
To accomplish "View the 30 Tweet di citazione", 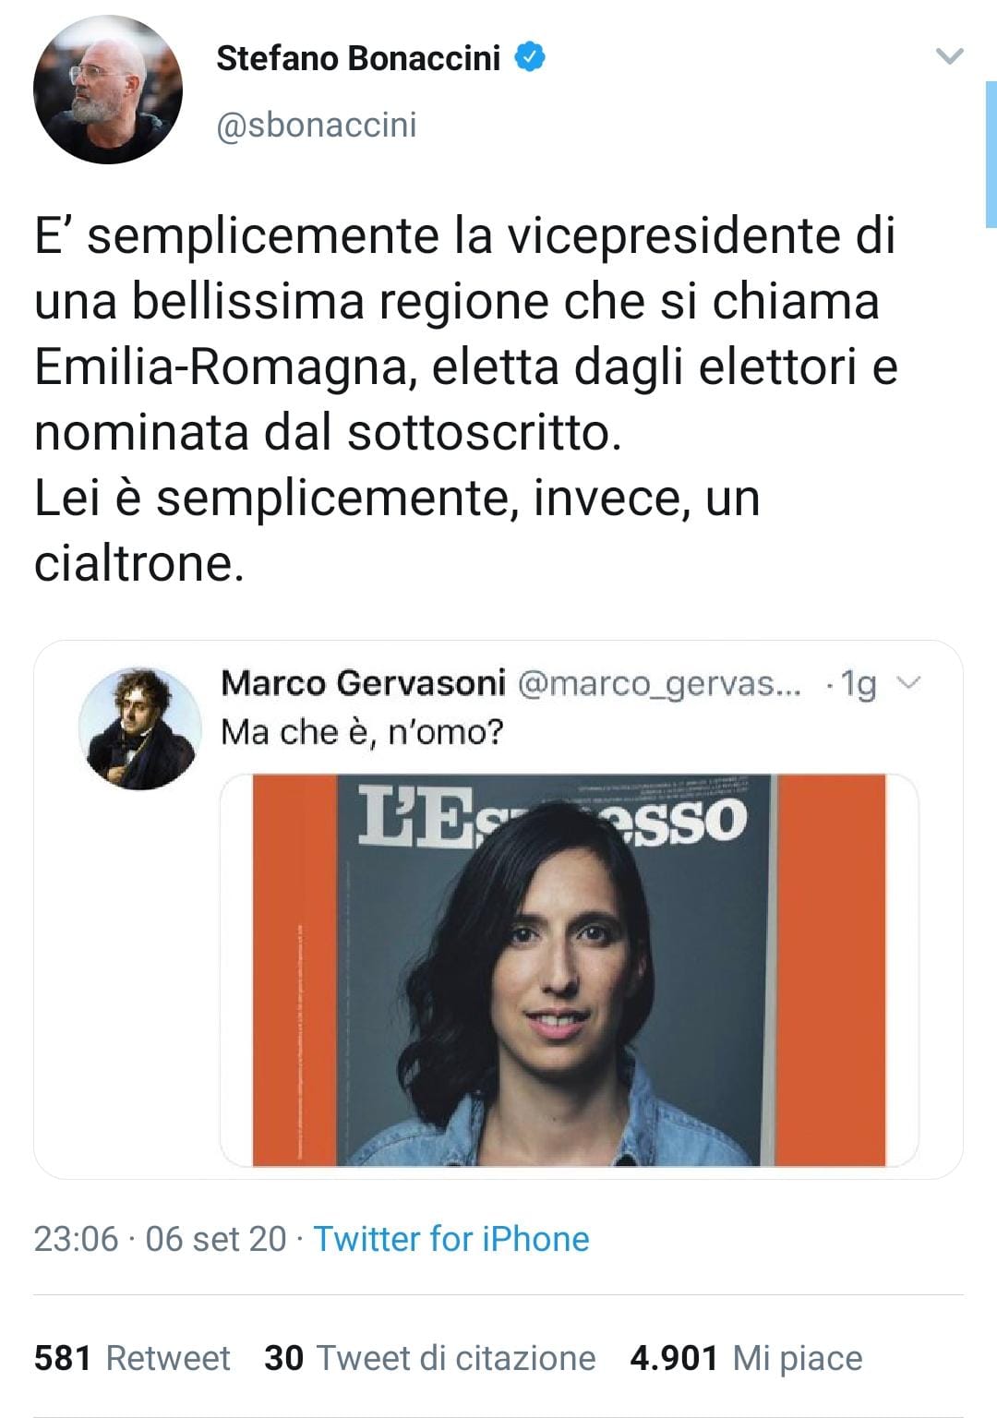I will (429, 1358).
